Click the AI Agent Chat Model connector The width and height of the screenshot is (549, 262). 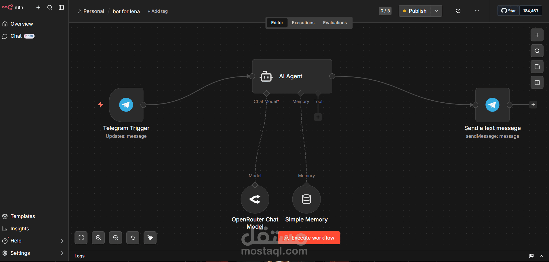pos(266,93)
